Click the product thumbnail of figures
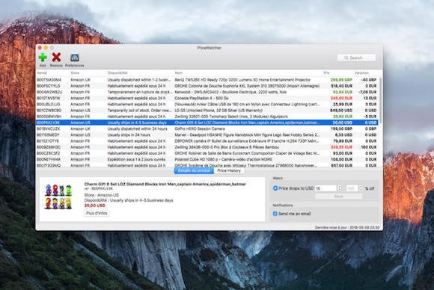The height and width of the screenshot is (290, 434). [x=58, y=197]
